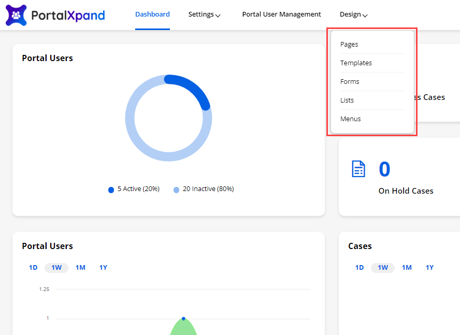Click the light blue Inactive legend dot
The height and width of the screenshot is (335, 460).
(176, 190)
